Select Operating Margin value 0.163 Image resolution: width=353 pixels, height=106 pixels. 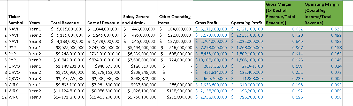[323, 54]
